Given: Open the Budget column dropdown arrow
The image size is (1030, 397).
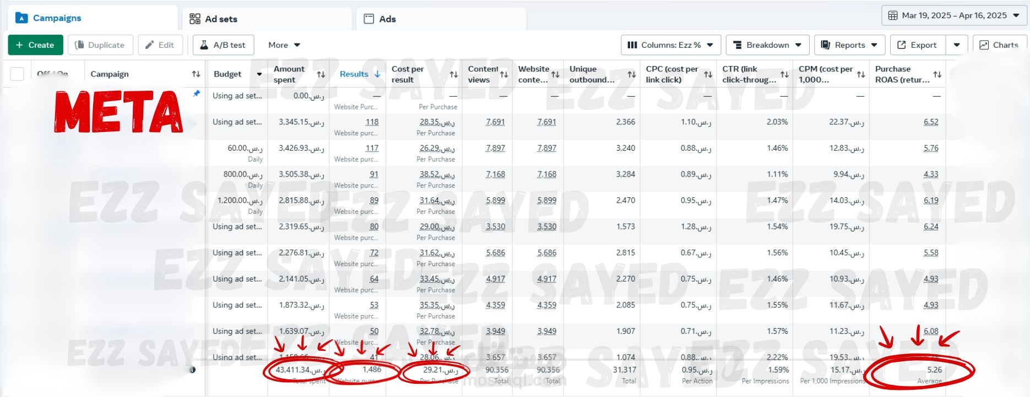Looking at the screenshot, I should coord(259,74).
